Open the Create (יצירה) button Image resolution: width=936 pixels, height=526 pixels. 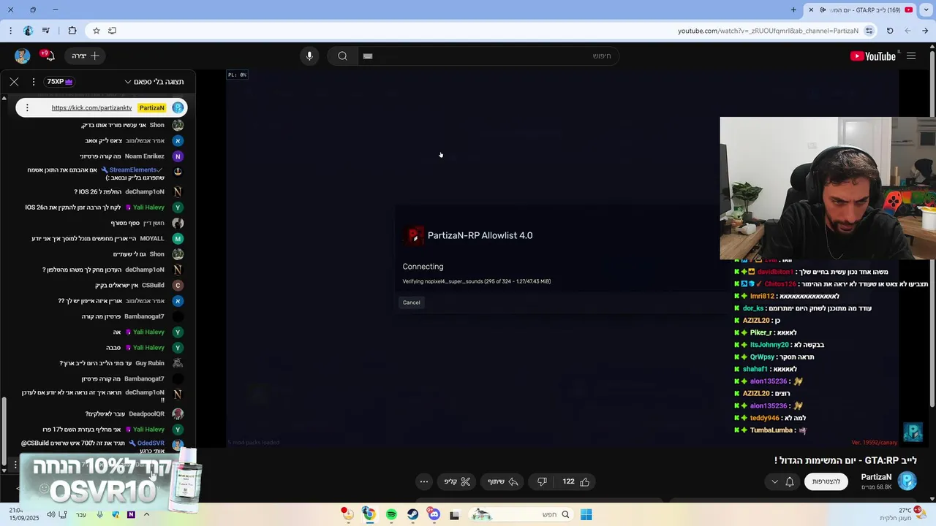(x=86, y=56)
